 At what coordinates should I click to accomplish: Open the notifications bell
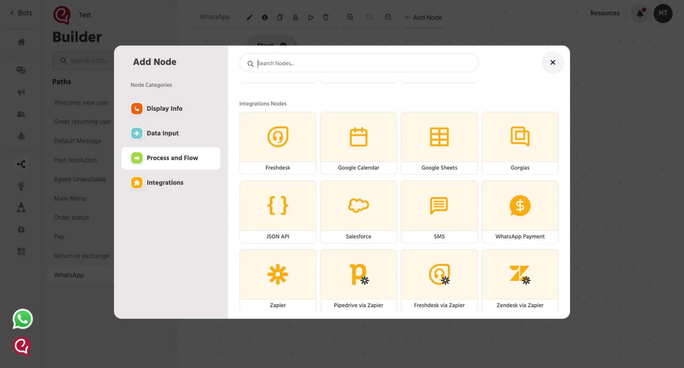640,13
